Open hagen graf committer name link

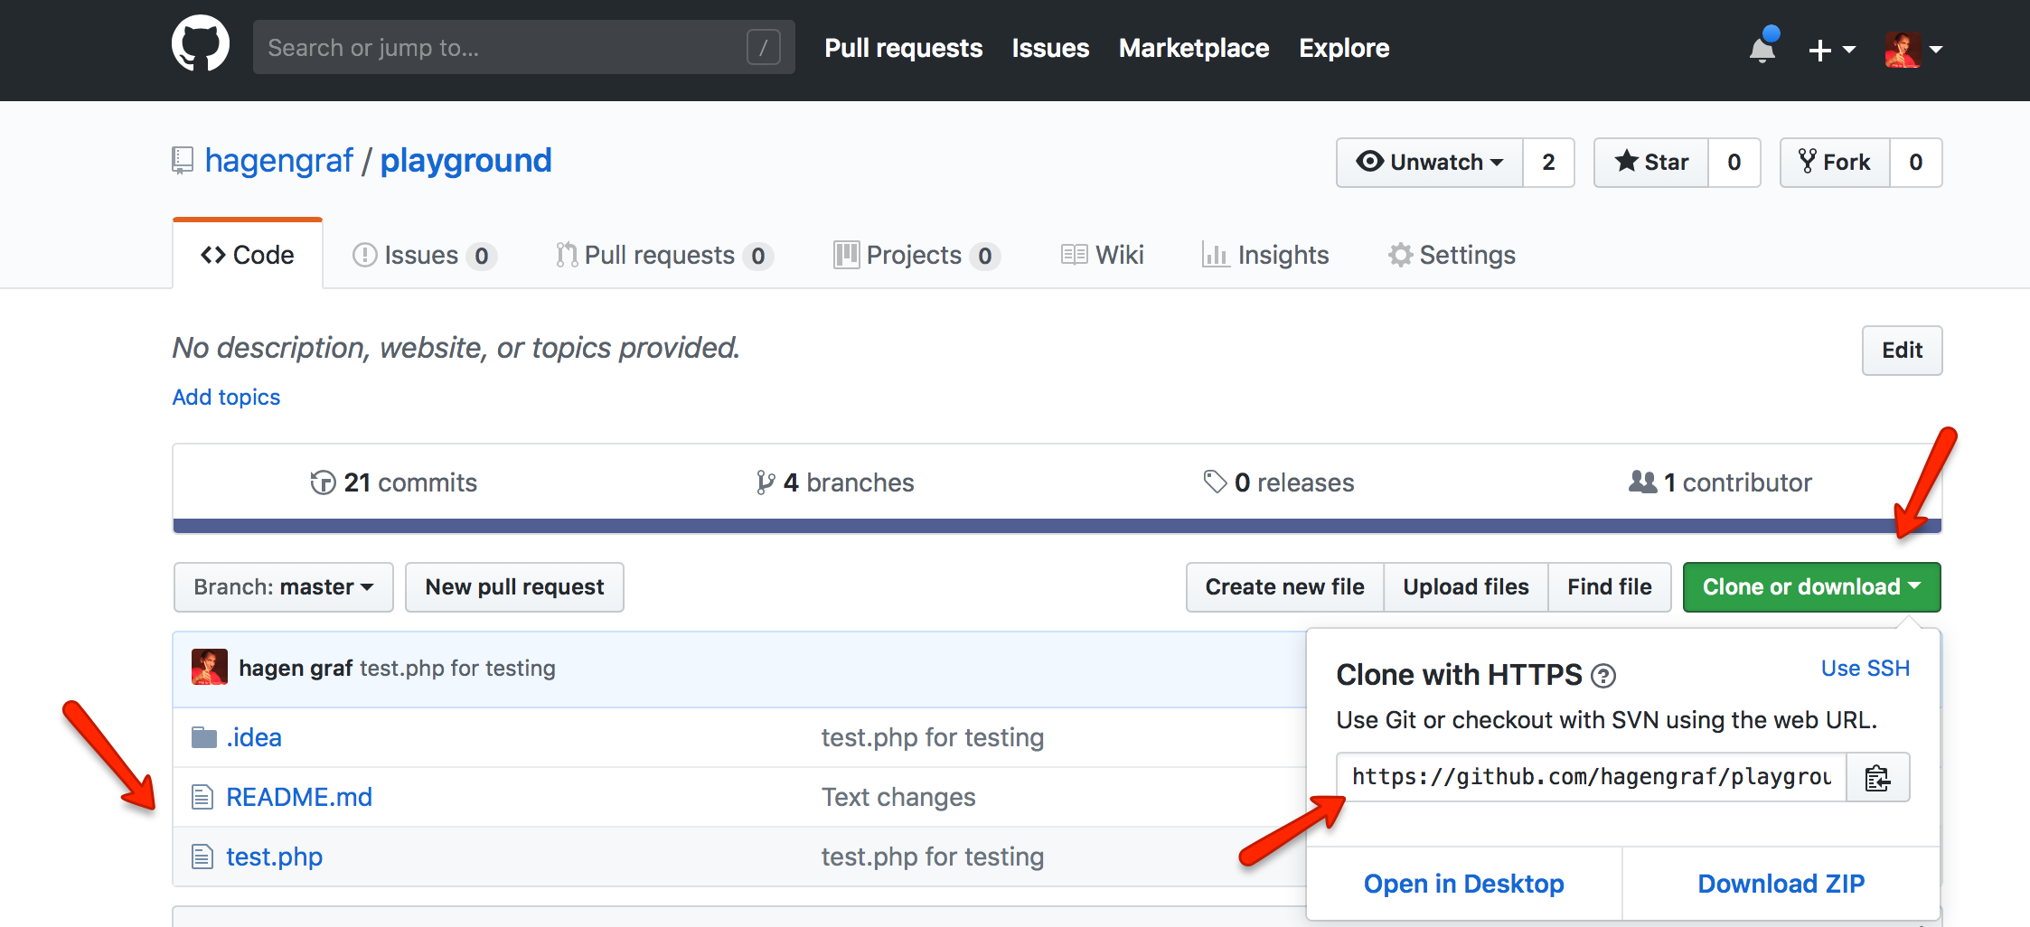tap(296, 669)
